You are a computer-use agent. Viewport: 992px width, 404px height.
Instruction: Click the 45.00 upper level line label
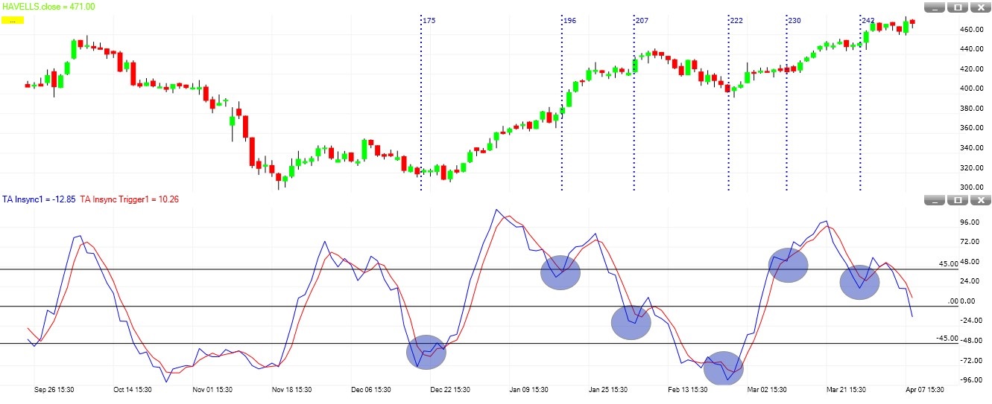pyautogui.click(x=947, y=264)
